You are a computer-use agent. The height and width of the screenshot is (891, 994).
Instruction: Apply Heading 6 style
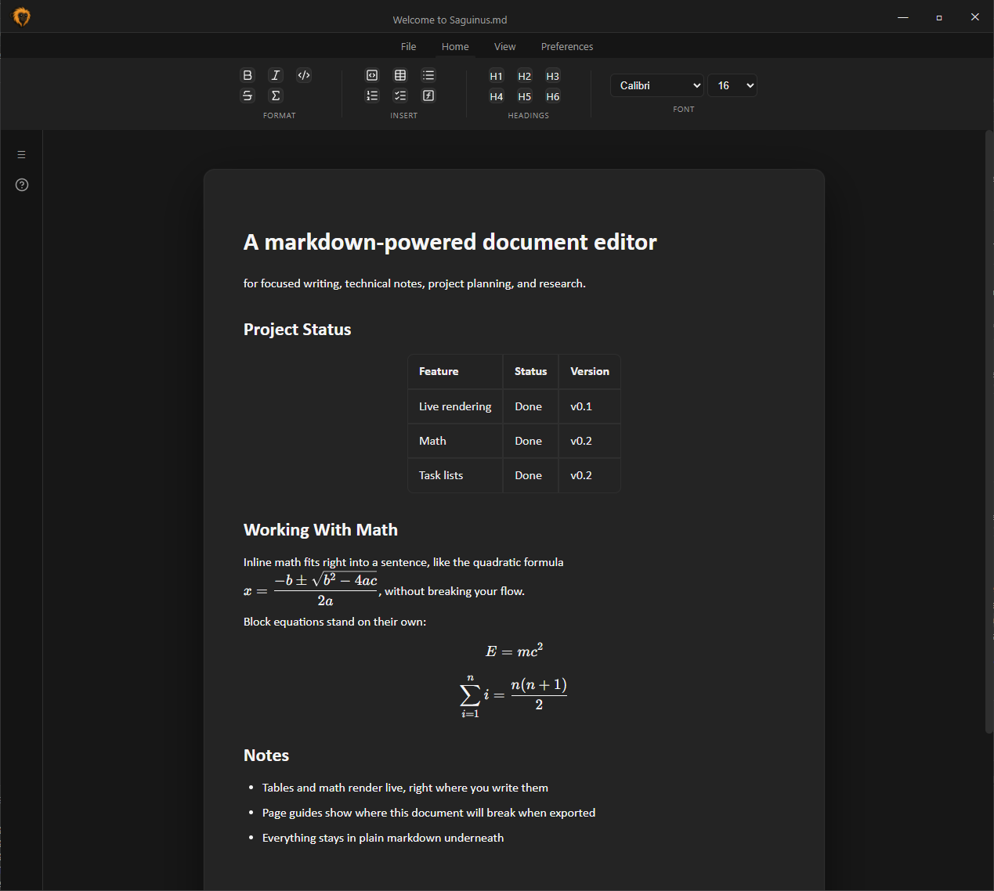click(553, 96)
